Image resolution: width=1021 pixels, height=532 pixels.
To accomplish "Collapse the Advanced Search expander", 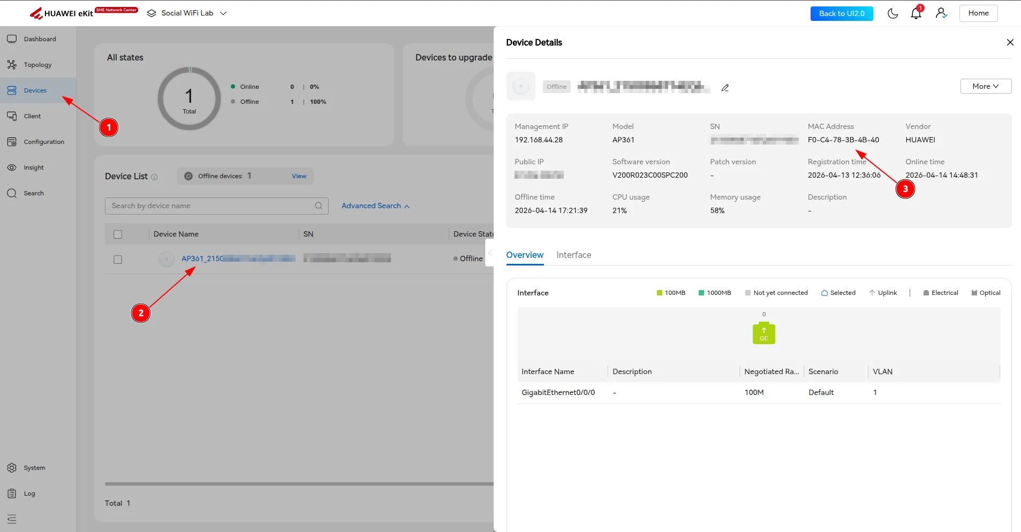I will point(375,206).
